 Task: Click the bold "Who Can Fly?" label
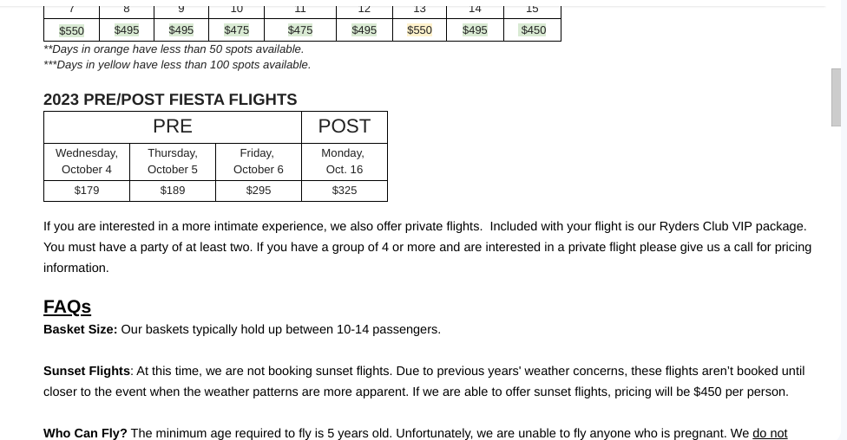85,433
